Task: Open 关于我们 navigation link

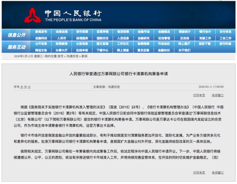Action: click(184, 50)
